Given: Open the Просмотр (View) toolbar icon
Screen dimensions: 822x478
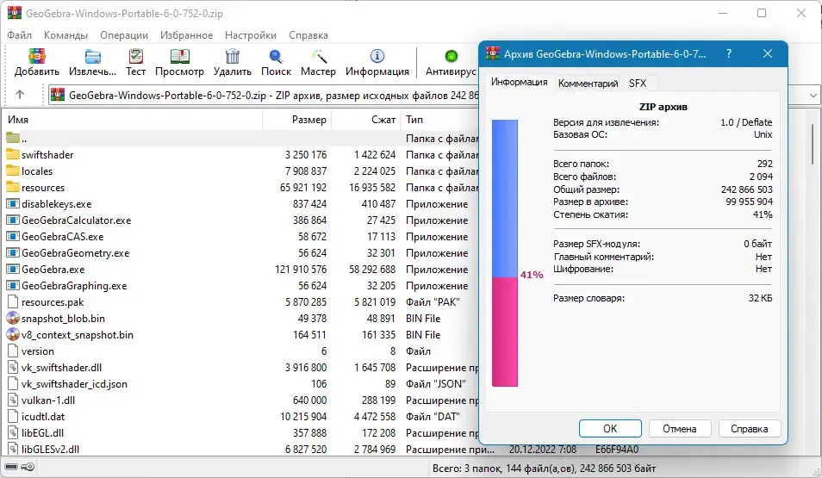Looking at the screenshot, I should [179, 56].
